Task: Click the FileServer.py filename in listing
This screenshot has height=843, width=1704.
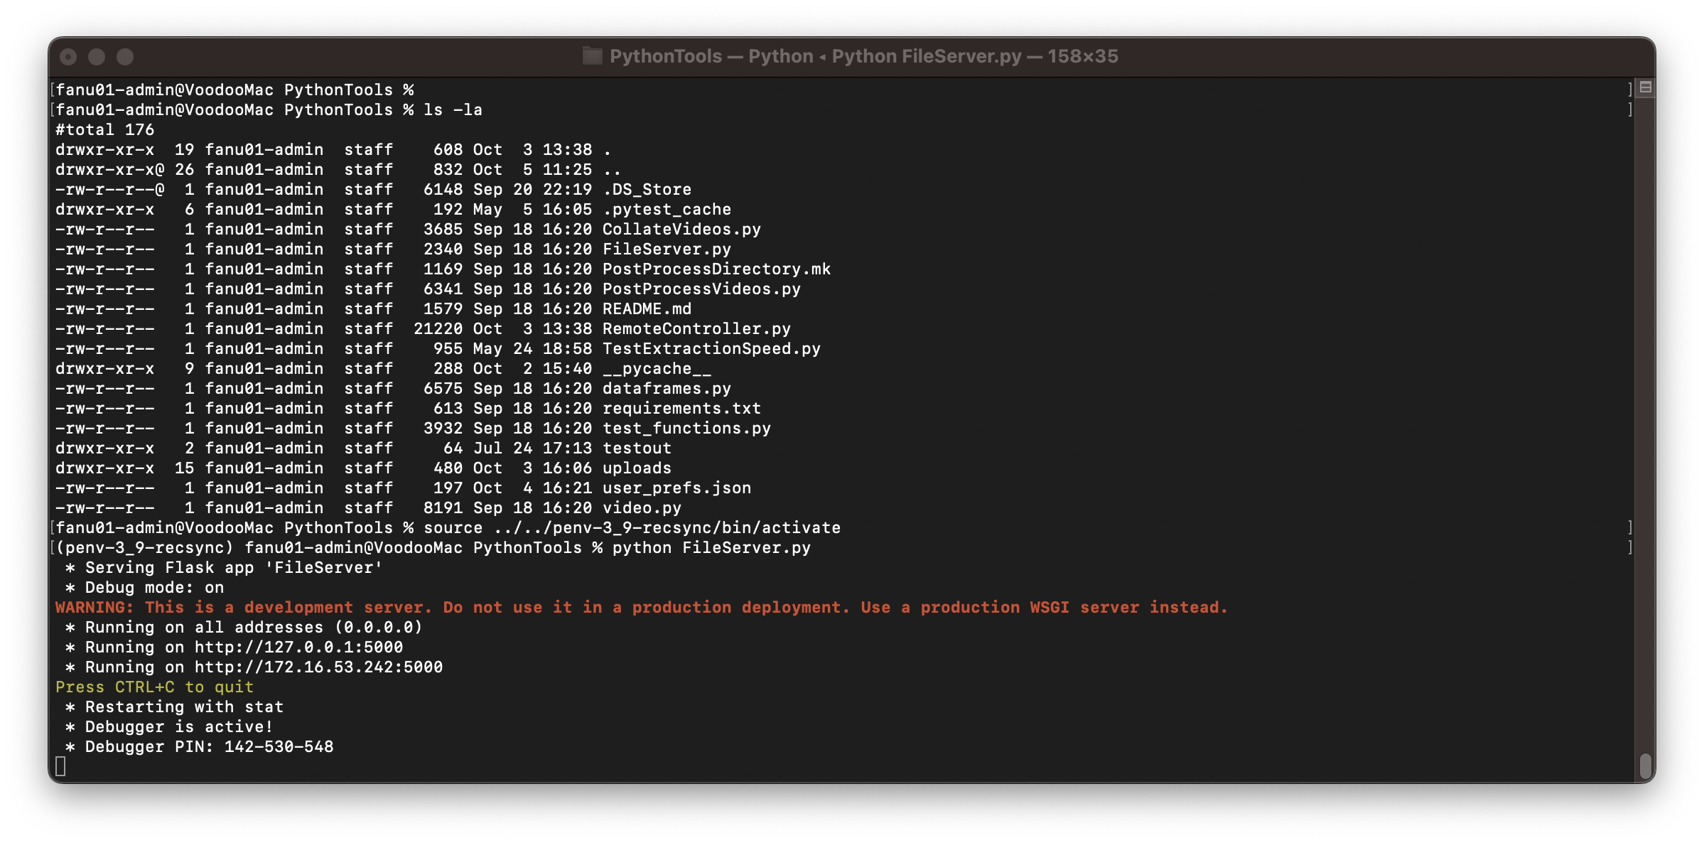Action: point(667,249)
